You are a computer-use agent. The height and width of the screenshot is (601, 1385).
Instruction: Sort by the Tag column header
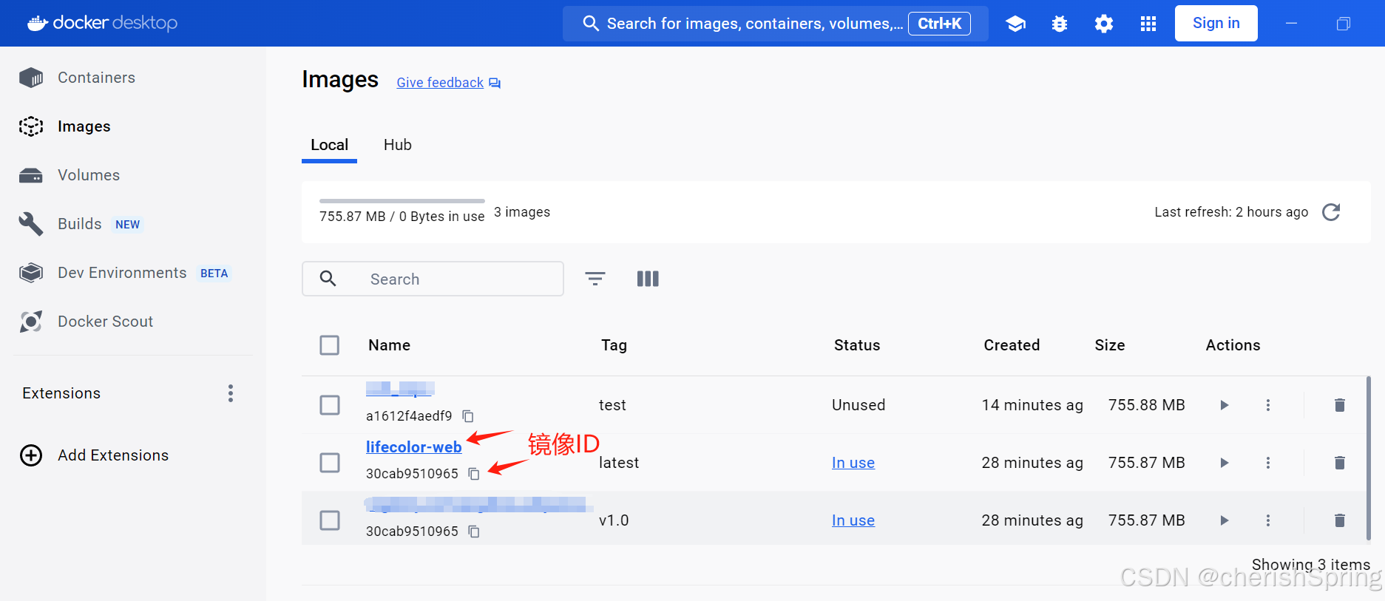click(614, 345)
